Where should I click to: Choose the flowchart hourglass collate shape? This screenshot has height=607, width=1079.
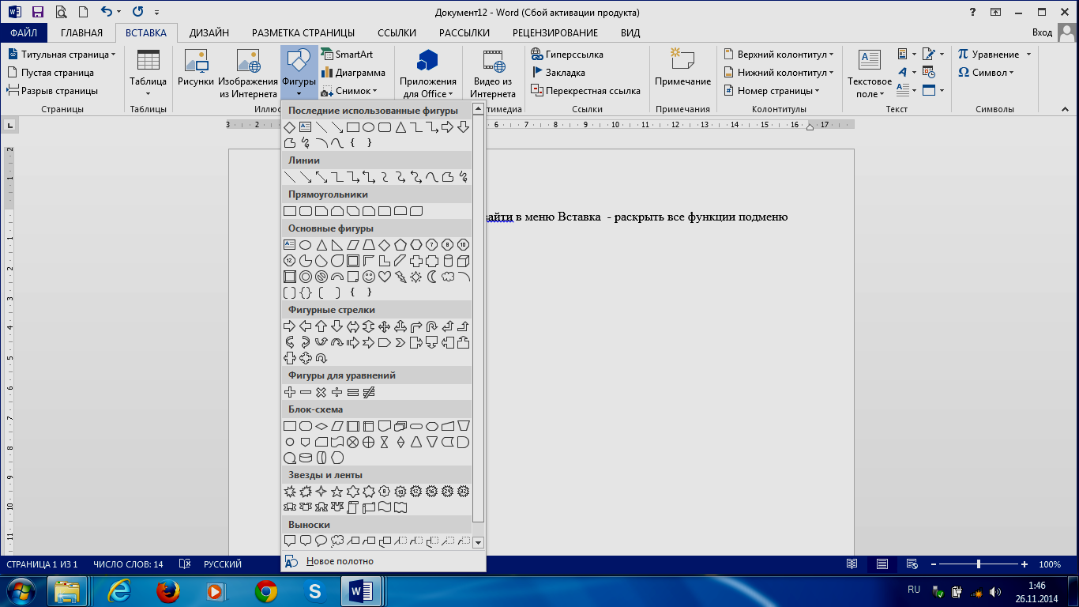click(x=385, y=442)
